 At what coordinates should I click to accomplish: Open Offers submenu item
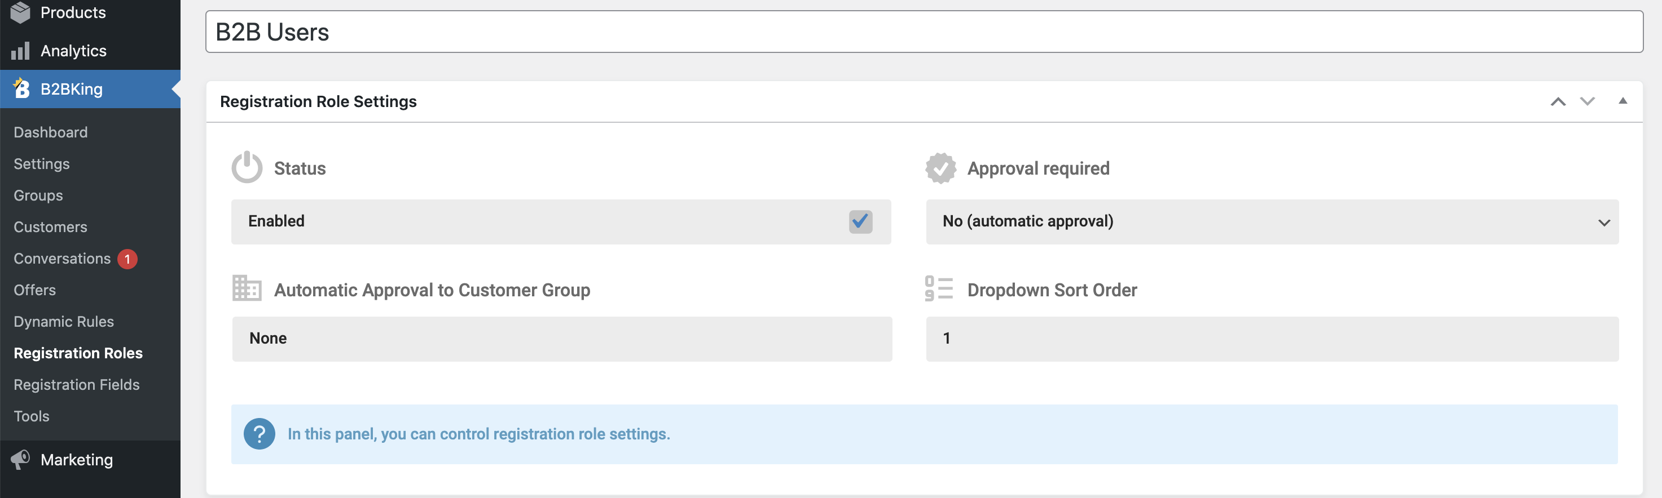pos(35,290)
